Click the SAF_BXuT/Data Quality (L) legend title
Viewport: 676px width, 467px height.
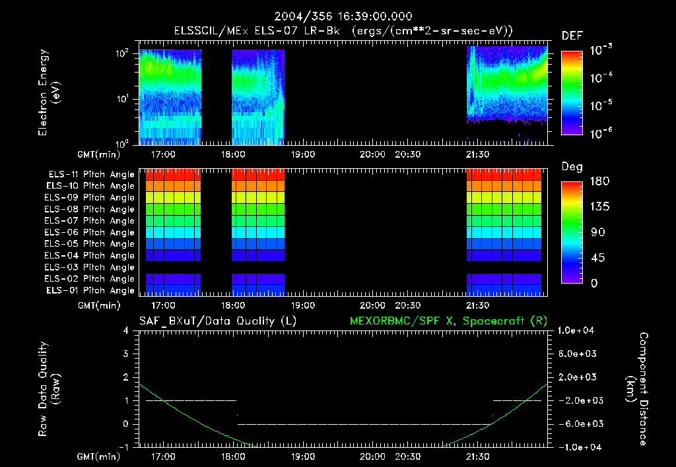218,321
